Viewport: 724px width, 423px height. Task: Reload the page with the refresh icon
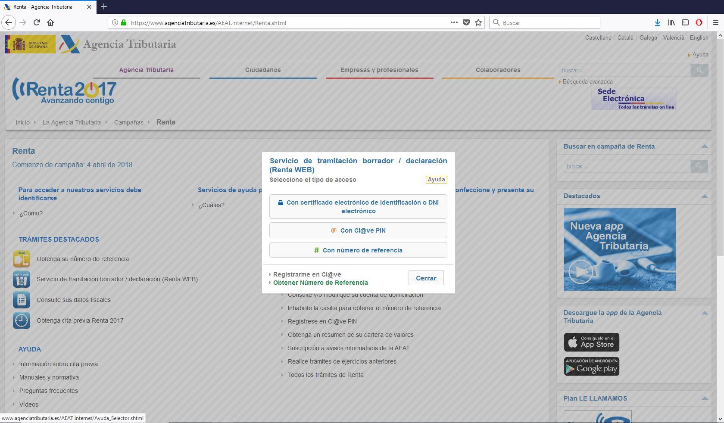pos(37,22)
